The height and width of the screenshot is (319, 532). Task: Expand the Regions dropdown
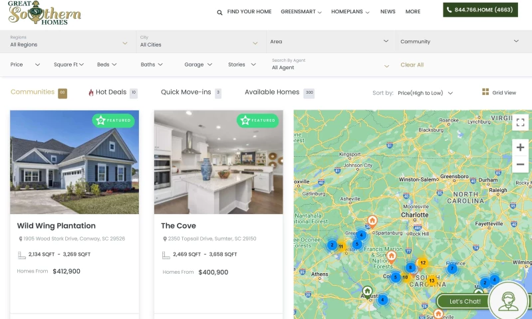pyautogui.click(x=68, y=41)
